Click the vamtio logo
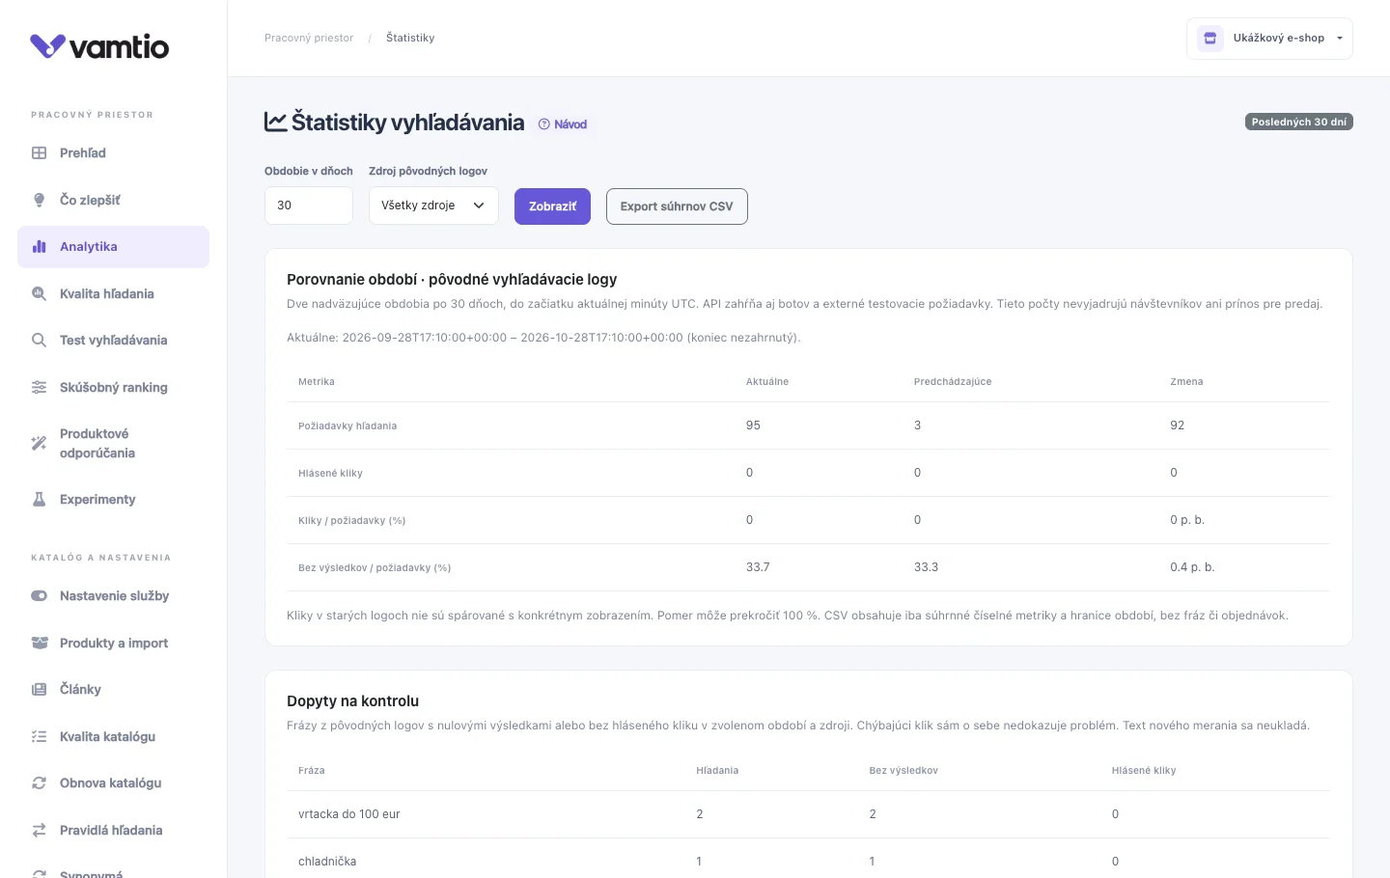The height and width of the screenshot is (878, 1390). [x=99, y=46]
